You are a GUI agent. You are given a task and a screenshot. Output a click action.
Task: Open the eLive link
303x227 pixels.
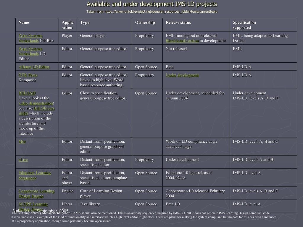click(x=23, y=160)
